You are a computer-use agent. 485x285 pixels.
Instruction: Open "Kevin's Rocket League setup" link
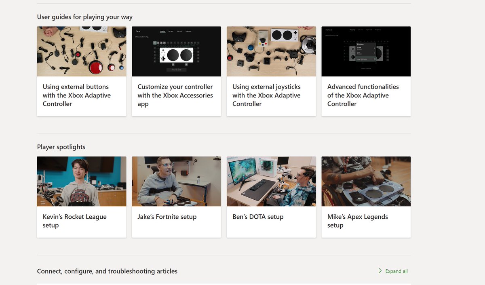pyautogui.click(x=75, y=221)
